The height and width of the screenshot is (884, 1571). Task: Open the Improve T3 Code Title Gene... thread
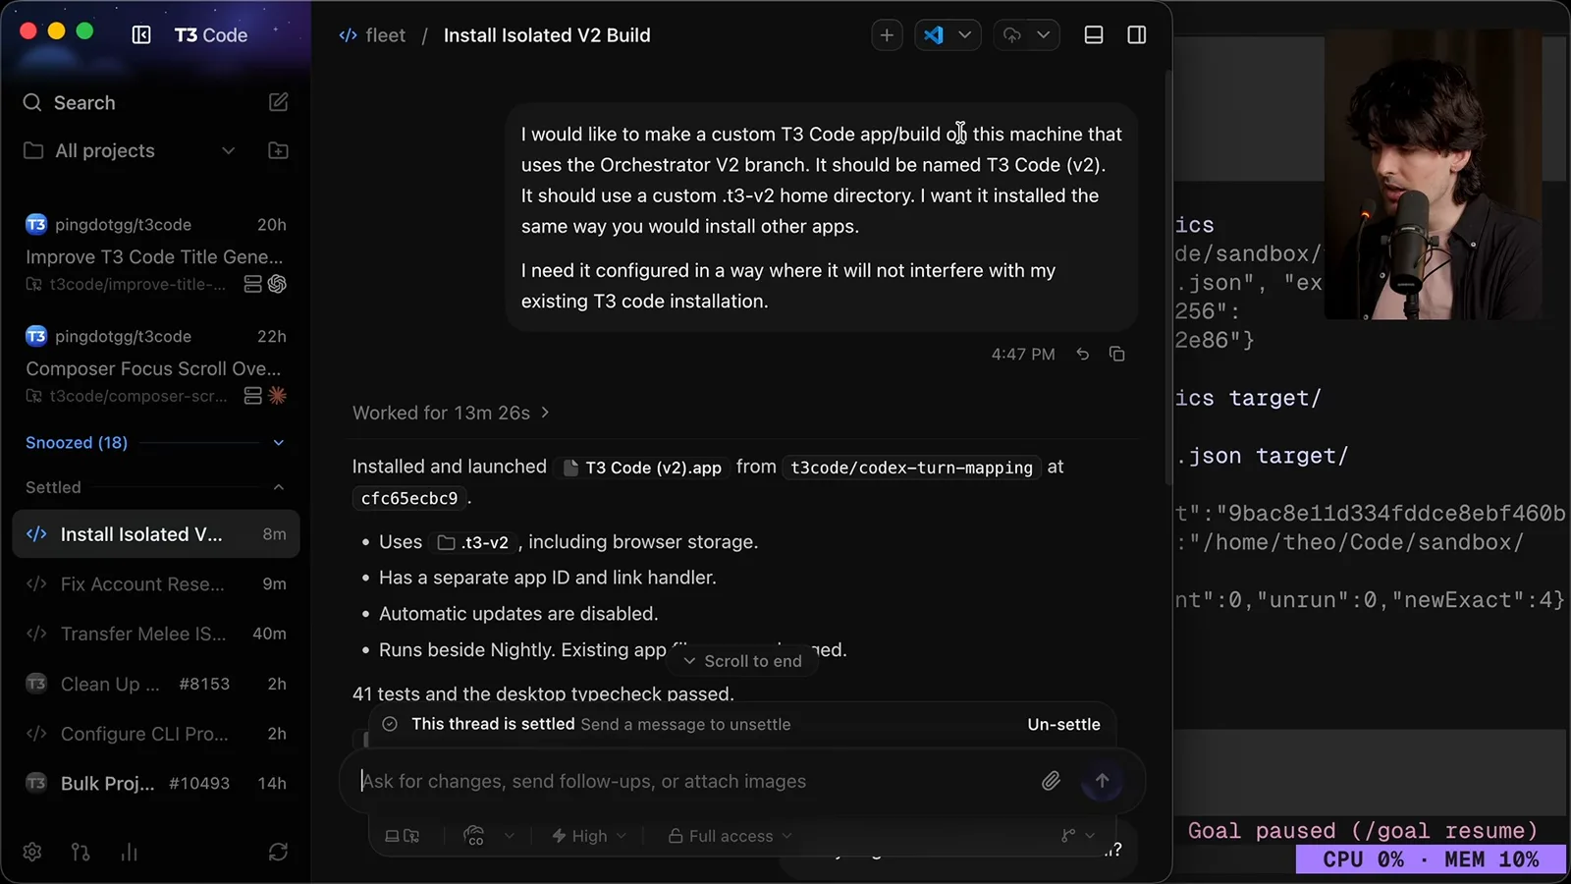coord(154,256)
